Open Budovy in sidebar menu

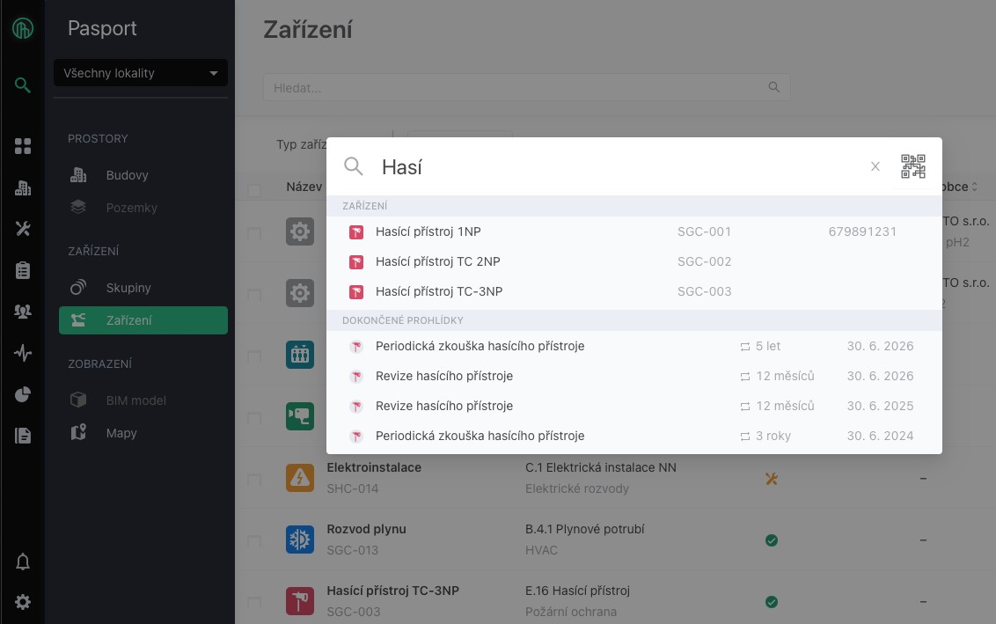pyautogui.click(x=127, y=175)
